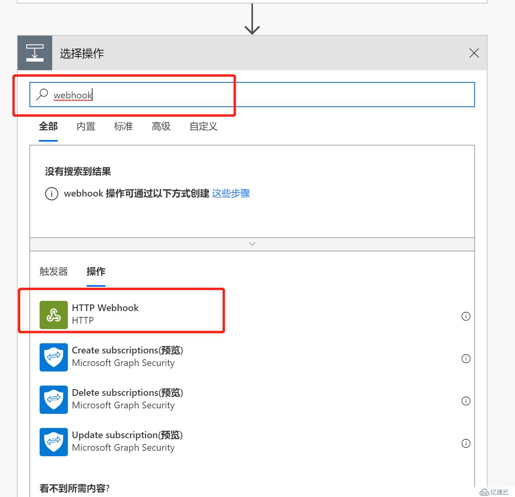Switch to the 标准 tab
This screenshot has width=515, height=497.
124,126
